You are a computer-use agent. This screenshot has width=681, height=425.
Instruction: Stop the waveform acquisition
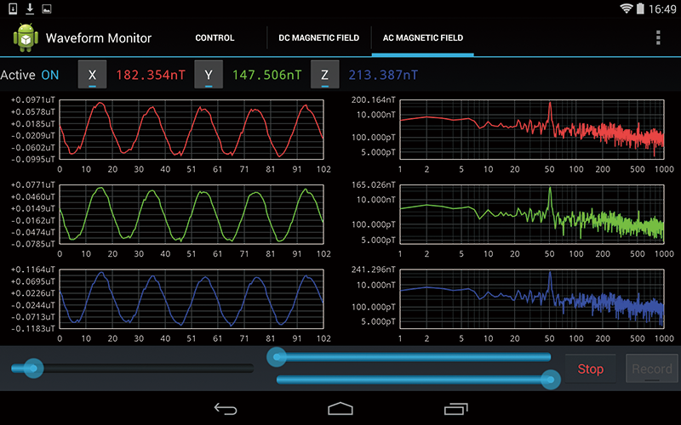[x=591, y=369]
